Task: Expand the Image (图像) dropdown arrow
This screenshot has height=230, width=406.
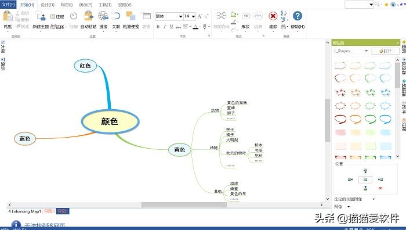Action: coord(349,207)
